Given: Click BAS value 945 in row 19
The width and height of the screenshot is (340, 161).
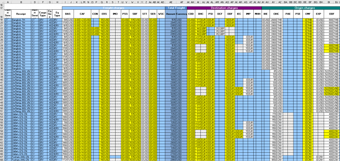Looking at the screenshot, I should pyautogui.click(x=65, y=20).
